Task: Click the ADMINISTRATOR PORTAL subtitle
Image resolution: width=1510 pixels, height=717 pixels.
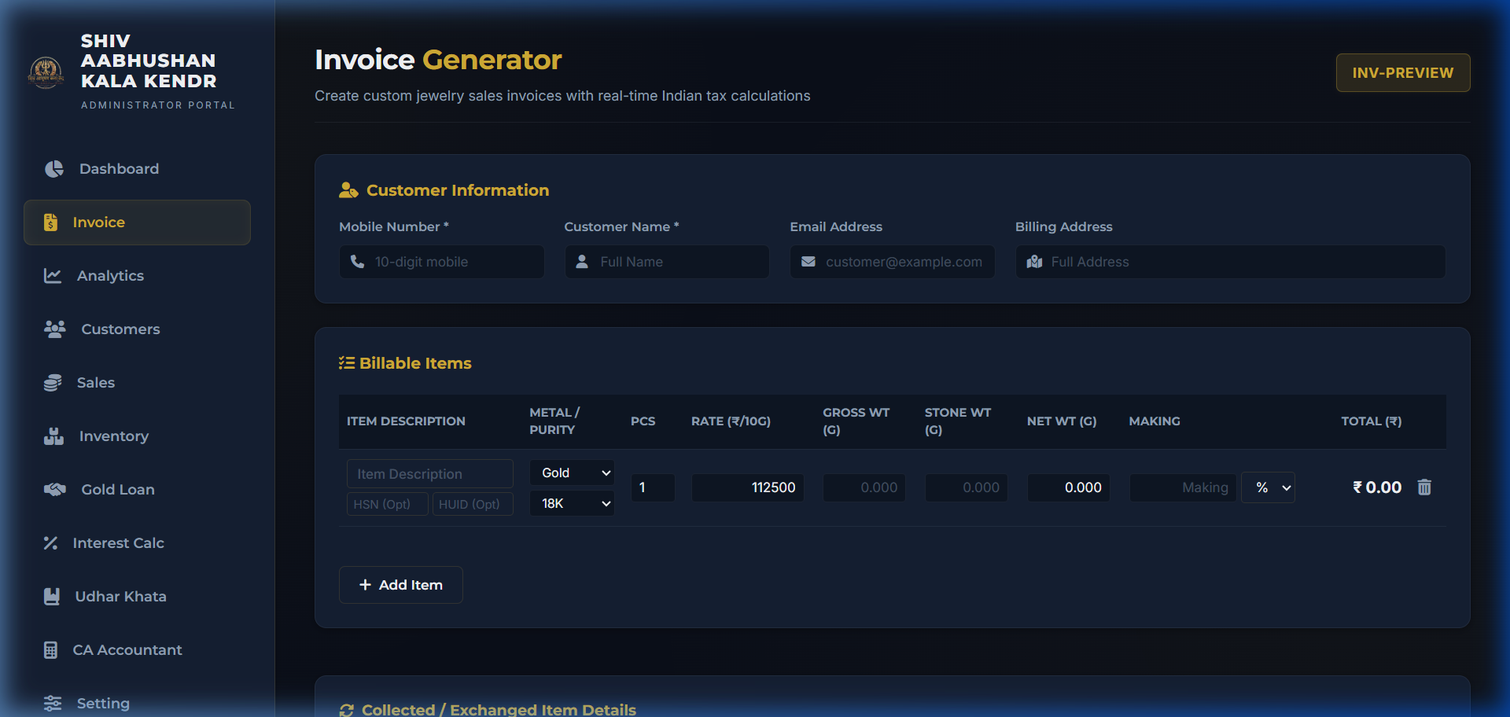Action: point(158,105)
